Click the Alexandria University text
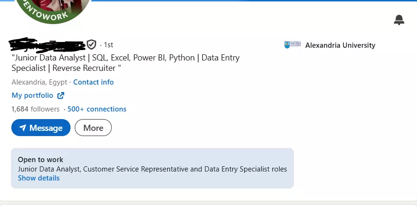Viewport: 417px width, 206px height. tap(340, 45)
